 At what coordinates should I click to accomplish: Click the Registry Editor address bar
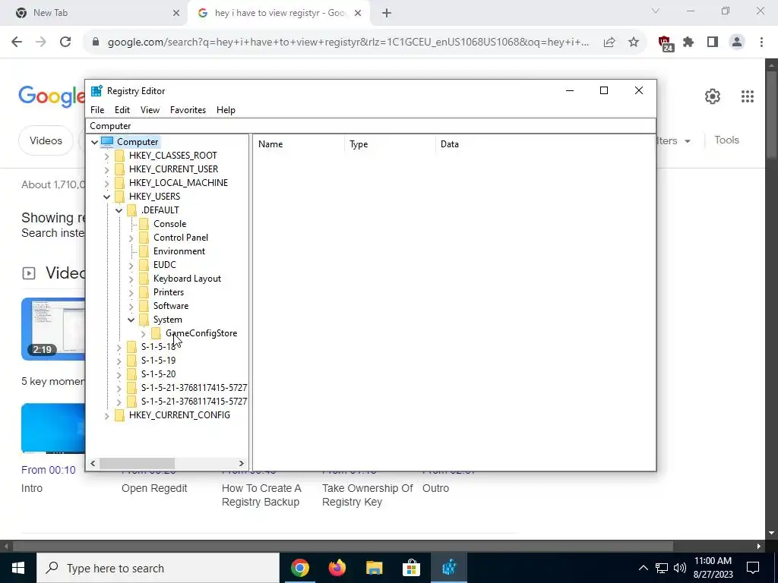pyautogui.click(x=371, y=126)
